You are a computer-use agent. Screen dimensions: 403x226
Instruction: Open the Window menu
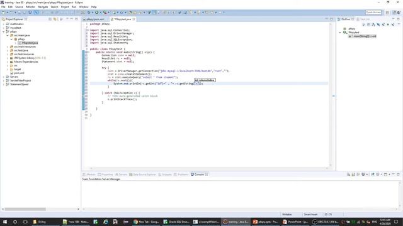coord(84,7)
